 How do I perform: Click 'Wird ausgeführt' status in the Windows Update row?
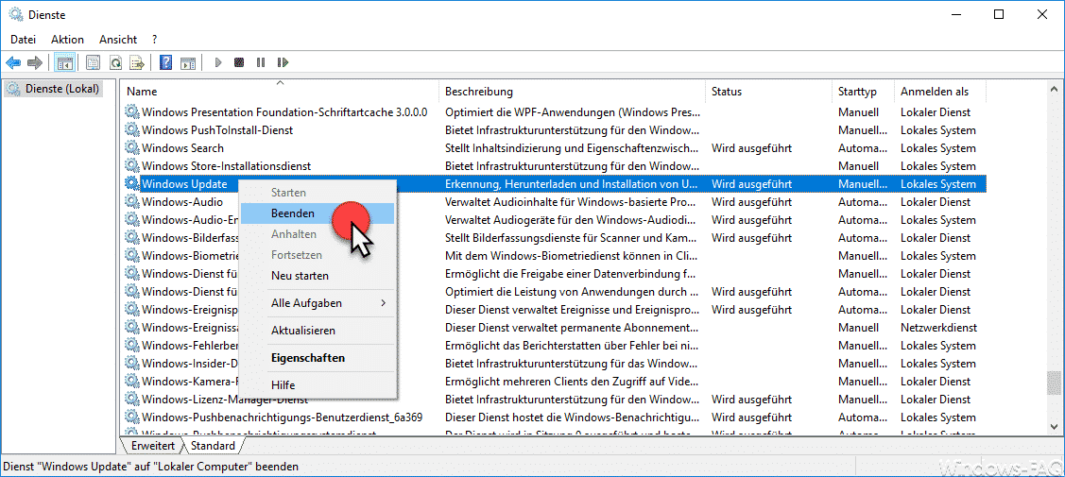751,184
